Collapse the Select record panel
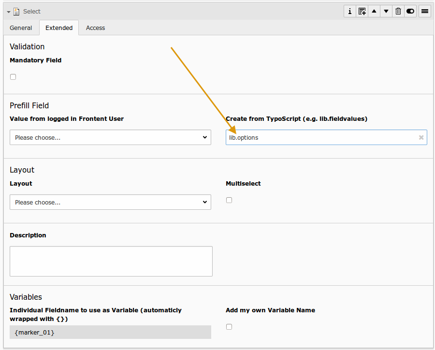The width and height of the screenshot is (435, 350). click(x=9, y=12)
